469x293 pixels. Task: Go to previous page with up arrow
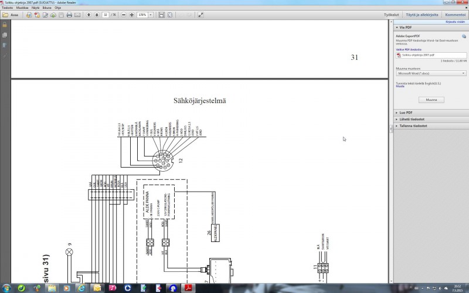coord(89,14)
